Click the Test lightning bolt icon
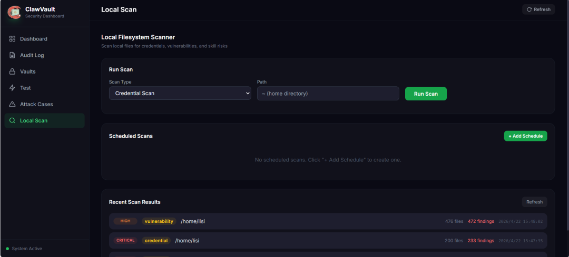 click(x=12, y=88)
